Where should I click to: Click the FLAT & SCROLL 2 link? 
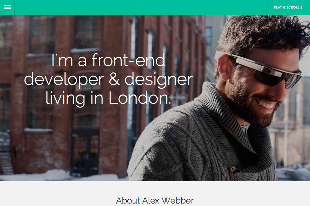[288, 7]
